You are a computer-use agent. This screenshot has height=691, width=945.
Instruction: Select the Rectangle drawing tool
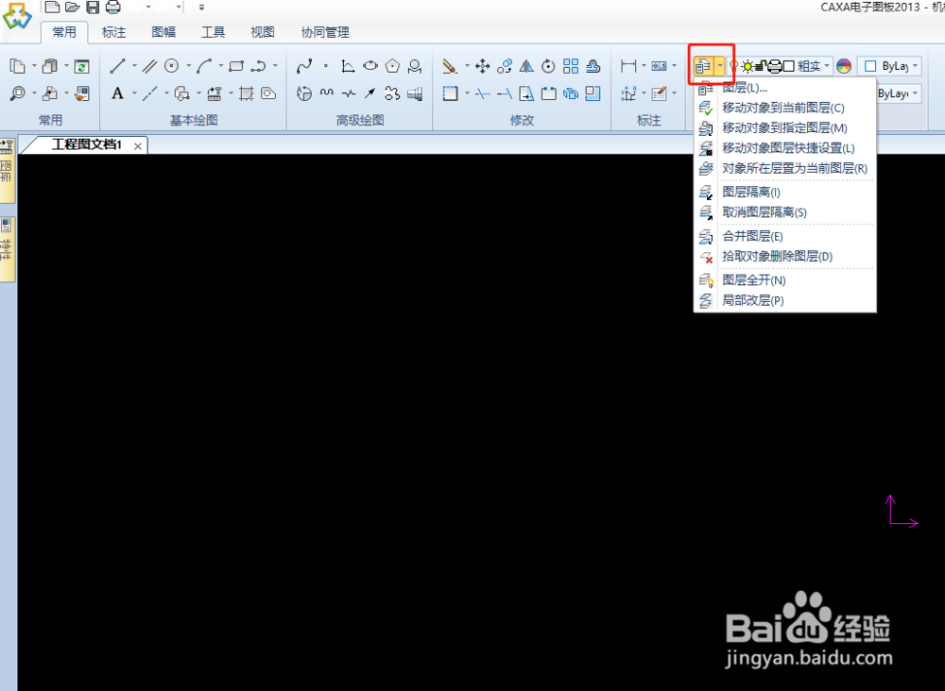[x=236, y=66]
